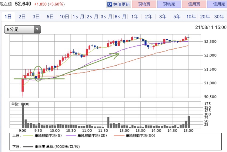Screen dimensions: 227x152
Task: Open the 5分足 interval dropdown
Action: pyautogui.click(x=22, y=29)
